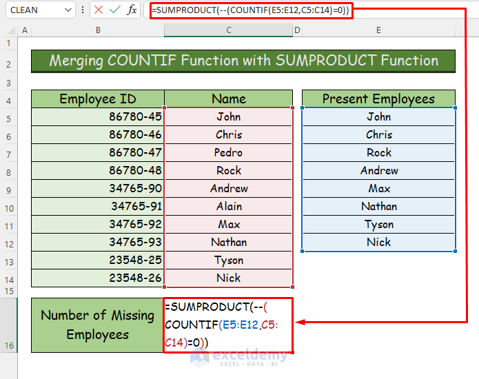Screen dimensions: 479x379
Task: Select cell with ID 86780-48
Action: (98, 170)
